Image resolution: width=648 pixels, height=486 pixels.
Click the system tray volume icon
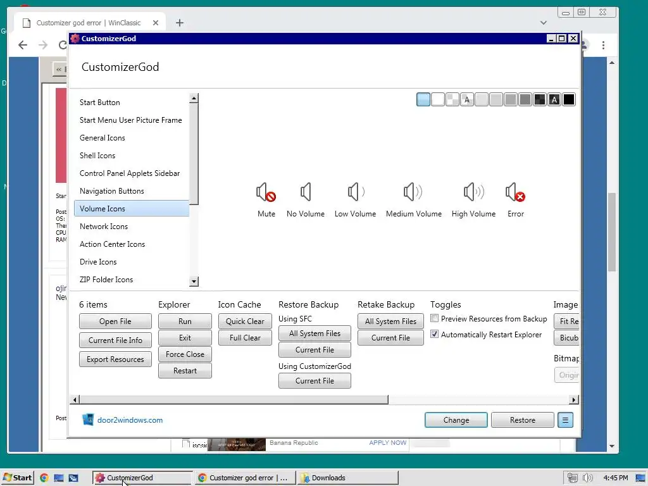pyautogui.click(x=587, y=478)
